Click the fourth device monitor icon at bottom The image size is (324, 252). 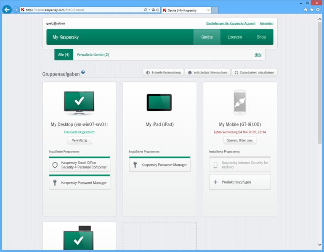[79, 239]
